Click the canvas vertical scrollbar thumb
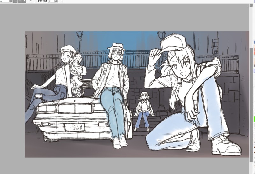 coord(251,104)
